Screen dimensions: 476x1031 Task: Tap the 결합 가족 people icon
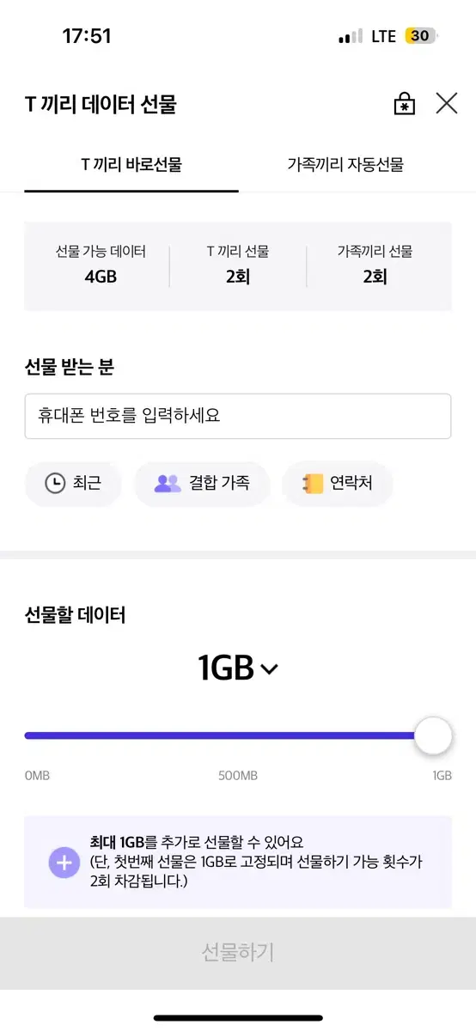[x=168, y=483]
